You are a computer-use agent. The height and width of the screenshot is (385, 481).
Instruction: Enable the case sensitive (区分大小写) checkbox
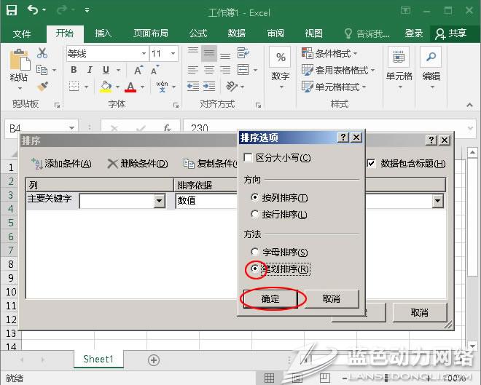(x=249, y=158)
